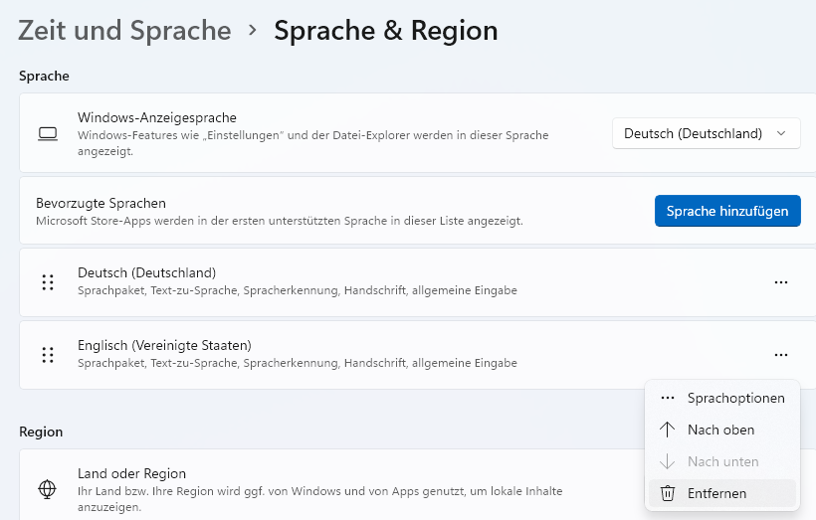The width and height of the screenshot is (816, 520).
Task: Click the laptop icon beside Windows-Anzeigesprache
Action: click(x=47, y=134)
